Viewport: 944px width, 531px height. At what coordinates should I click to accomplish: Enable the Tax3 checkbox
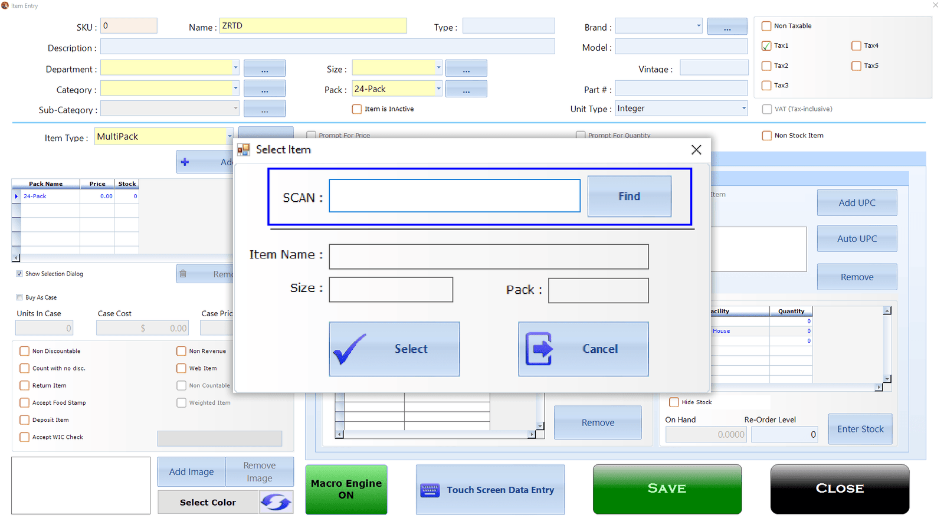pyautogui.click(x=766, y=86)
